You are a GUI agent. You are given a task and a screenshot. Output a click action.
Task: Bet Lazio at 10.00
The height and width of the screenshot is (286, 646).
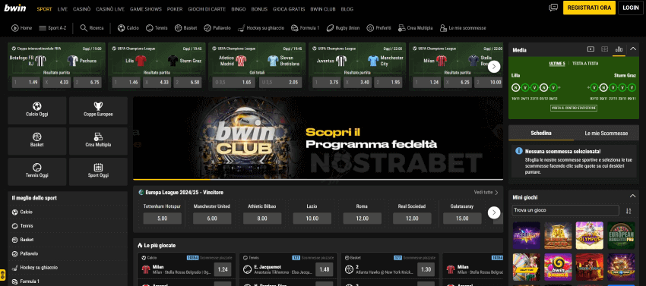tap(312, 218)
